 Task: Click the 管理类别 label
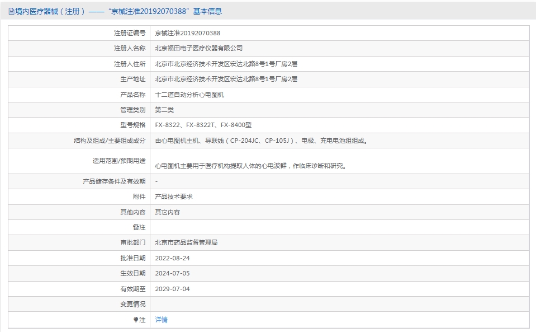point(132,110)
